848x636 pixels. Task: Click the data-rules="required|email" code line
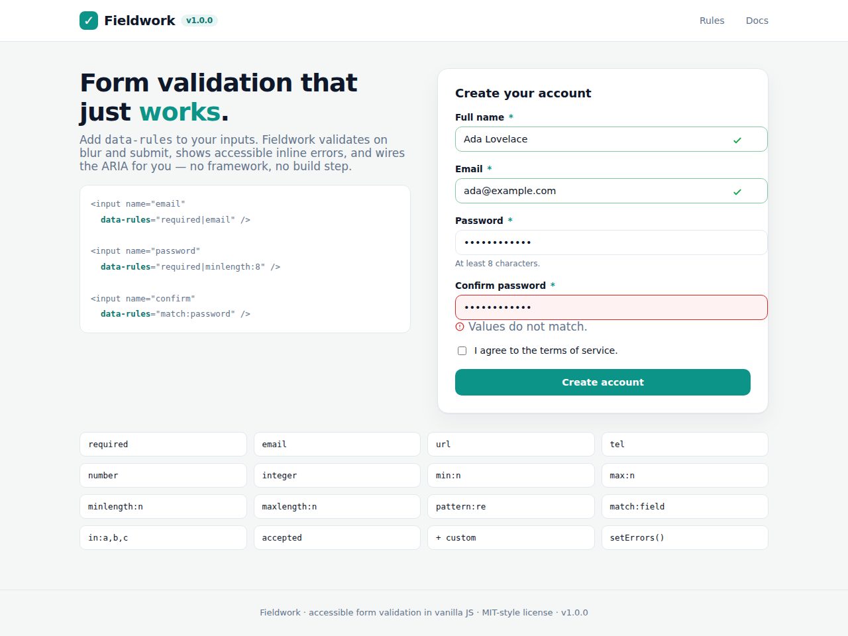176,220
